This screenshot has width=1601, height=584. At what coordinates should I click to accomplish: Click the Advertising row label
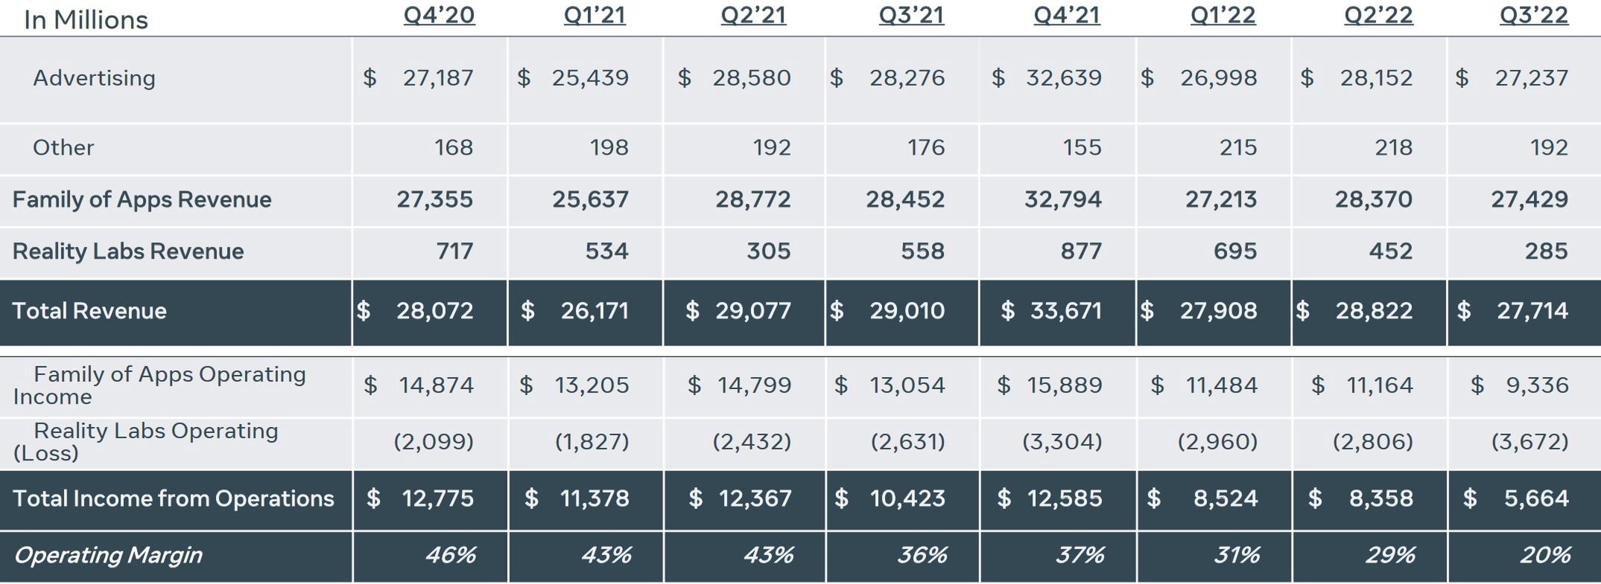click(94, 78)
